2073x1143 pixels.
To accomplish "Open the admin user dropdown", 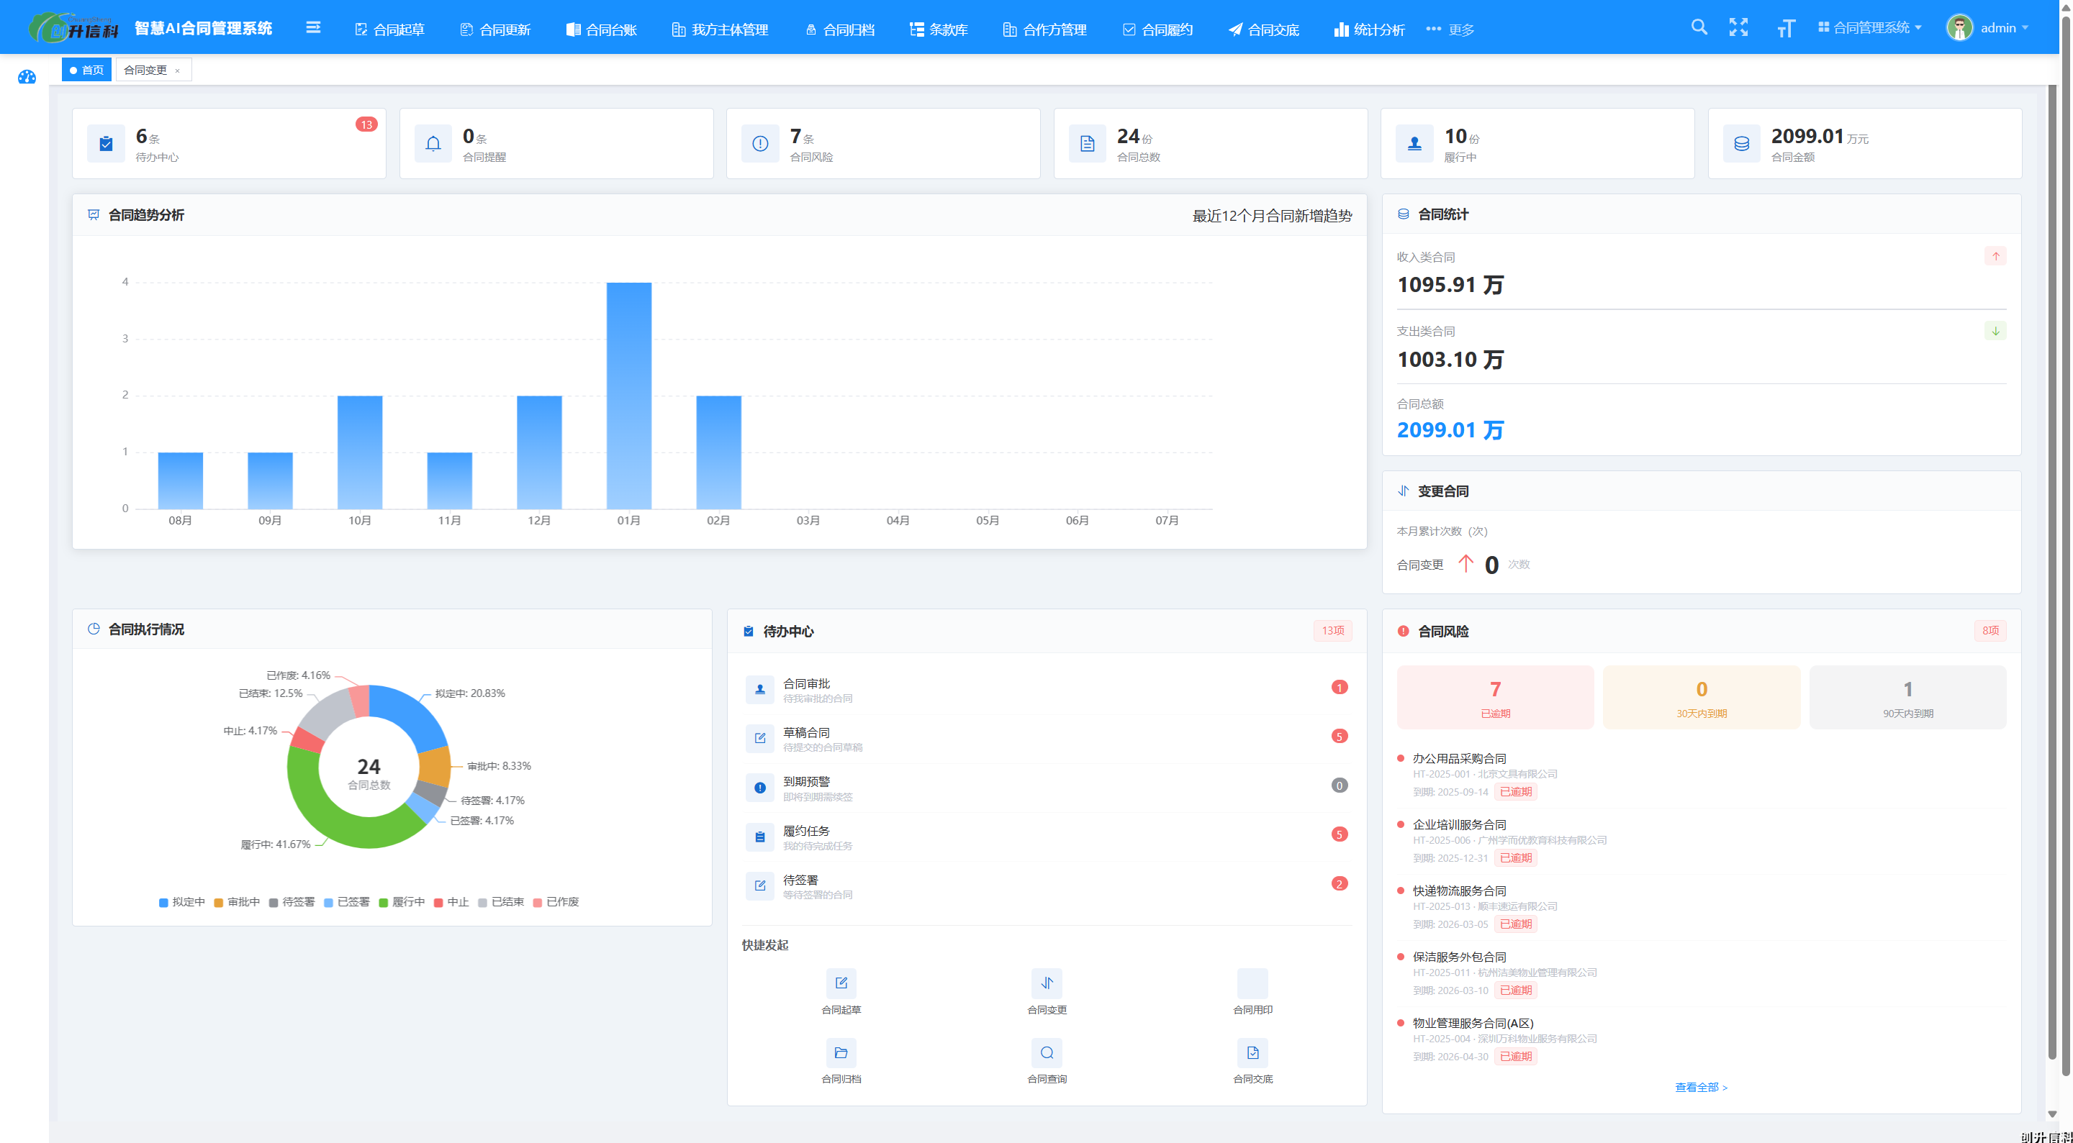I will [1987, 28].
